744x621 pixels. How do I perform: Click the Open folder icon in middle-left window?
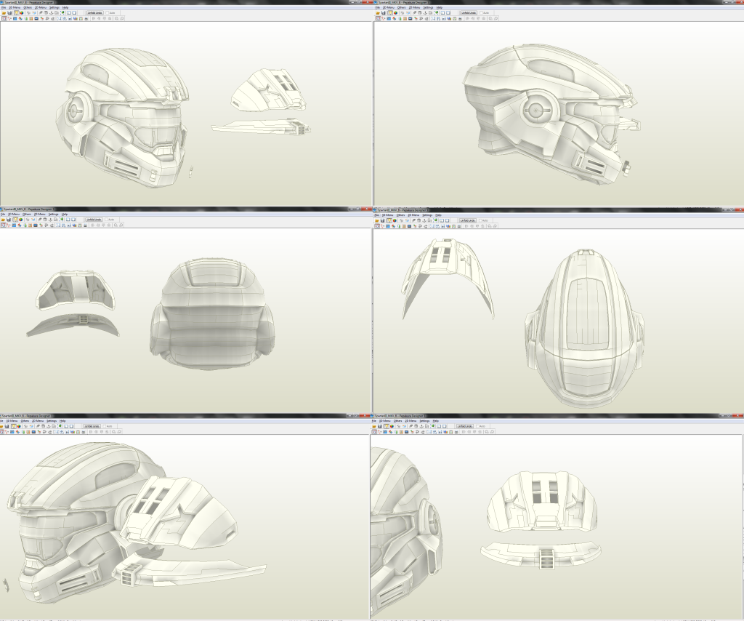(3, 220)
